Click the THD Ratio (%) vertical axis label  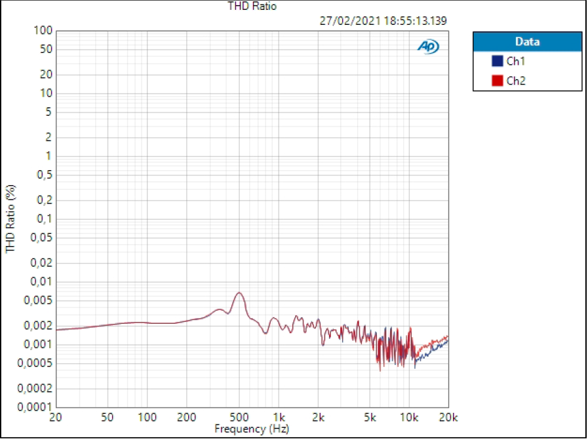10,219
